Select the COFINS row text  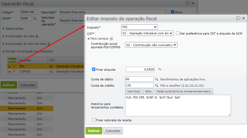[x=25, y=71]
